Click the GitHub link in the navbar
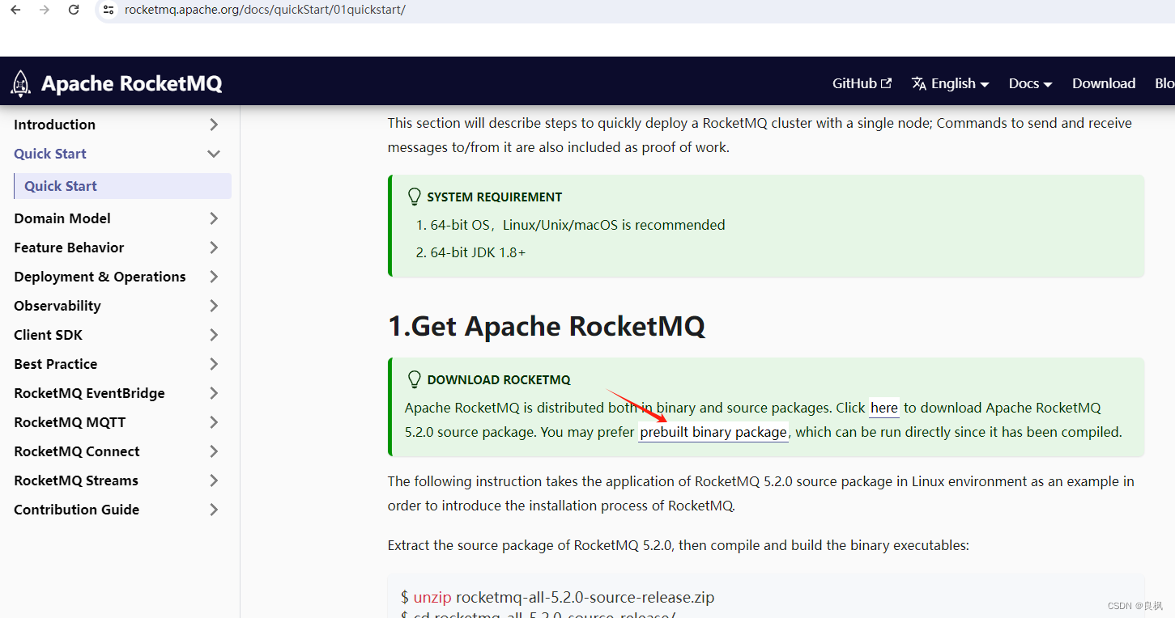Image resolution: width=1175 pixels, height=618 pixels. point(853,83)
